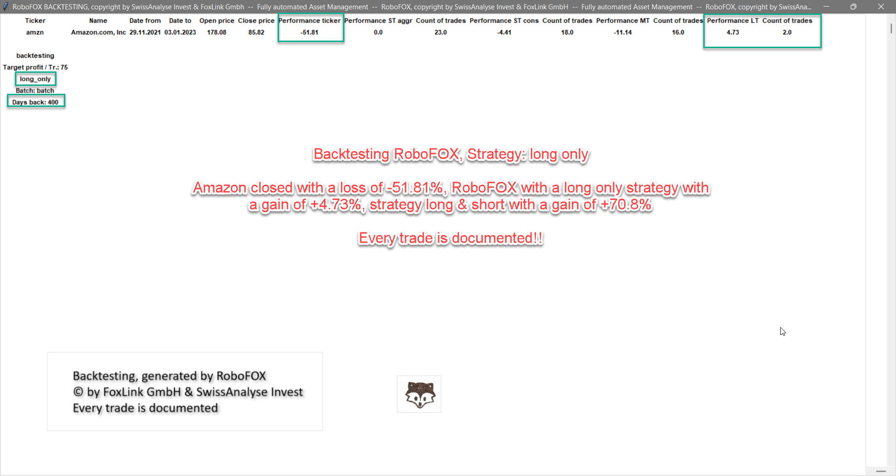Select the ticker value 'amzn'
Viewport: 896px width, 476px height.
coord(35,32)
